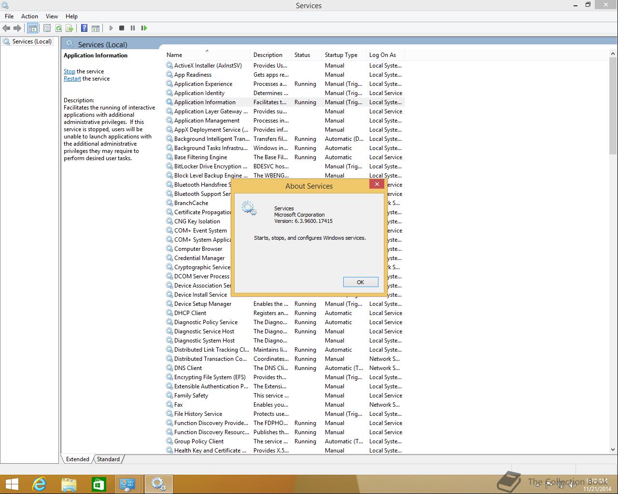Switch to the Standard tab
Viewport: 618px width, 494px height.
tap(108, 459)
